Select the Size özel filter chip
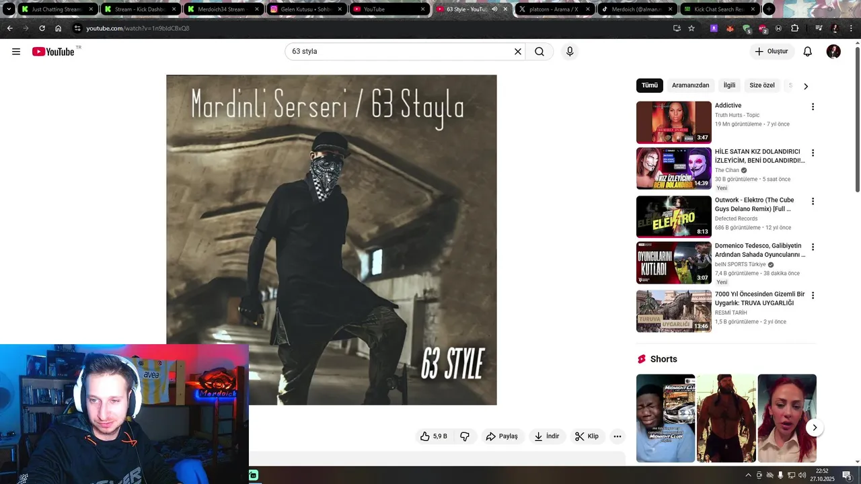 (762, 85)
